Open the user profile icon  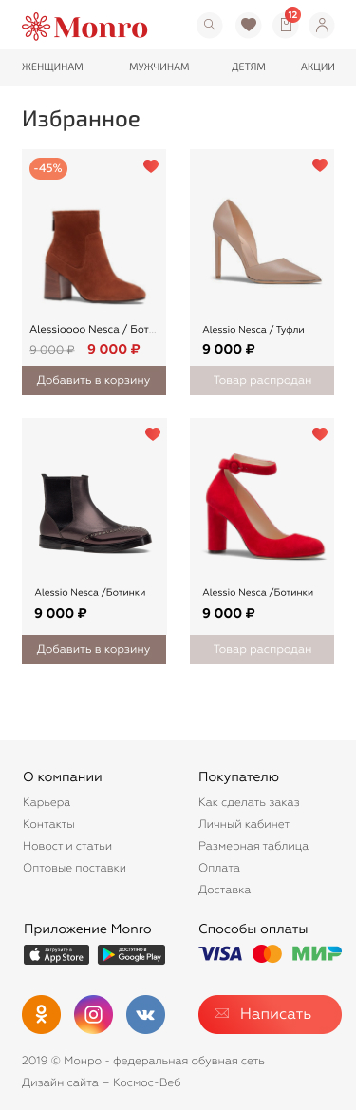click(322, 26)
